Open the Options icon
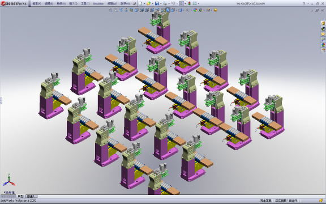 pos(195,3)
